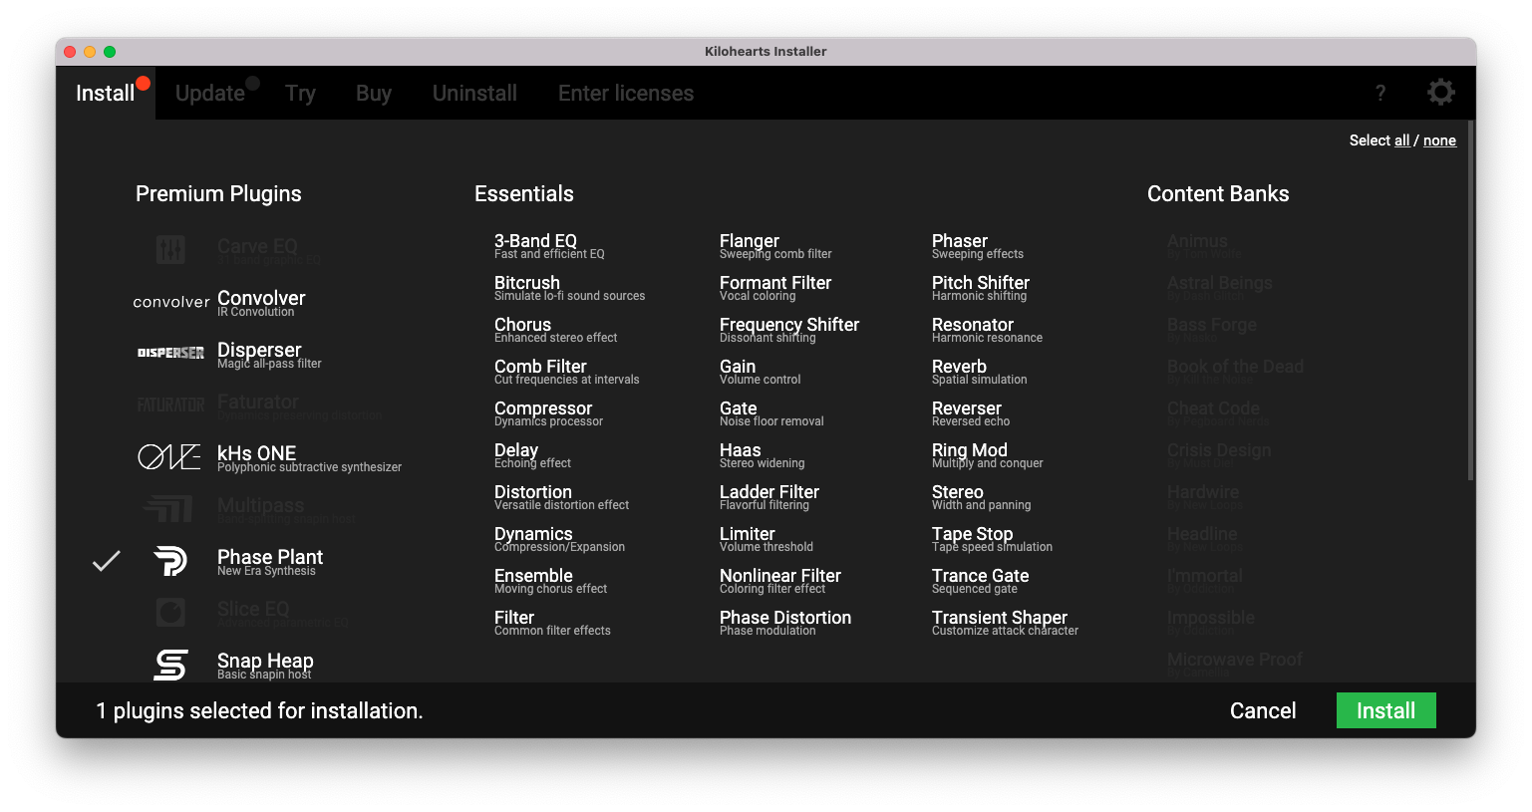Select the Ladder Filter plugin
1532x812 pixels.
click(769, 497)
